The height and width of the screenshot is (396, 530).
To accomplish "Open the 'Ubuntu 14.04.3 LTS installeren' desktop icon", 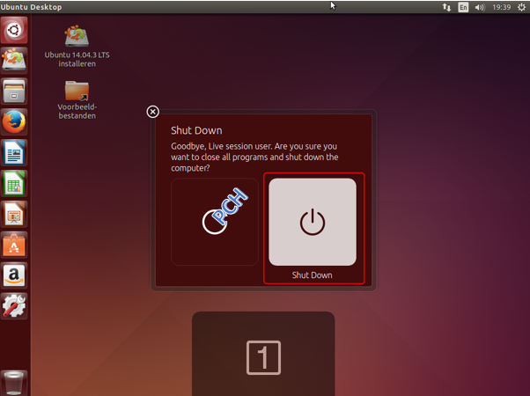I will coord(77,47).
